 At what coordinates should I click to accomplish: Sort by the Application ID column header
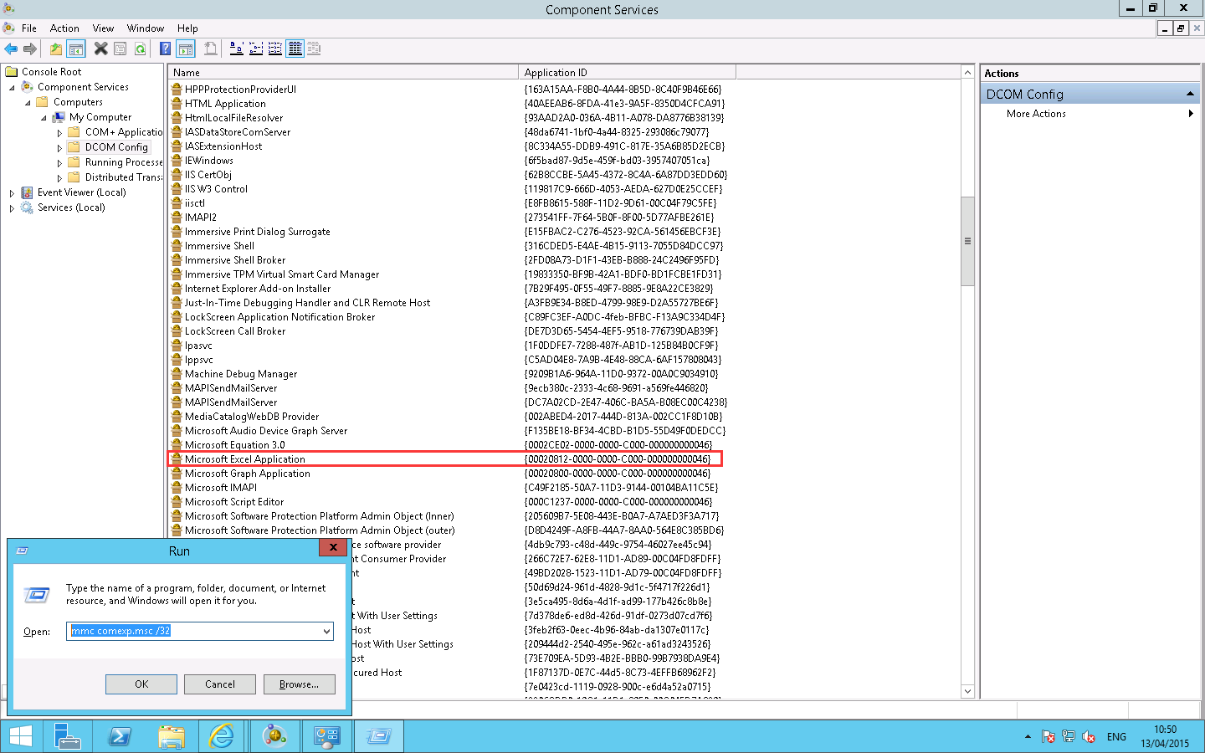click(x=628, y=73)
